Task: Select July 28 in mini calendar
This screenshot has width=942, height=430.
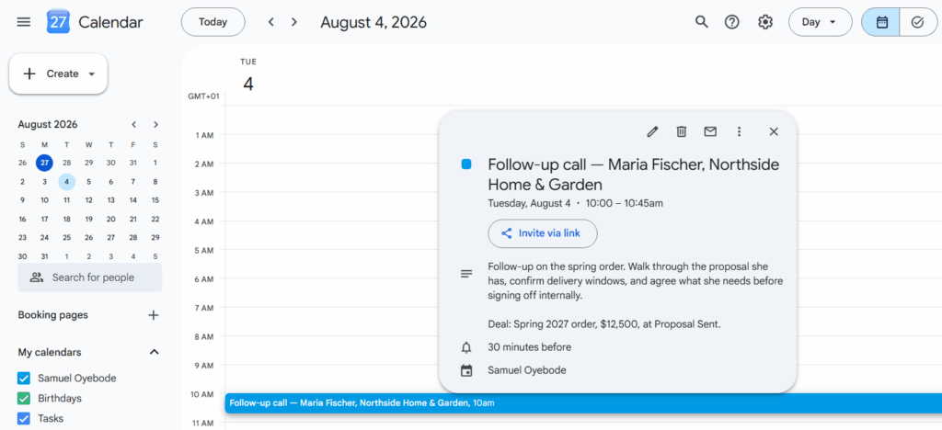Action: click(x=66, y=163)
